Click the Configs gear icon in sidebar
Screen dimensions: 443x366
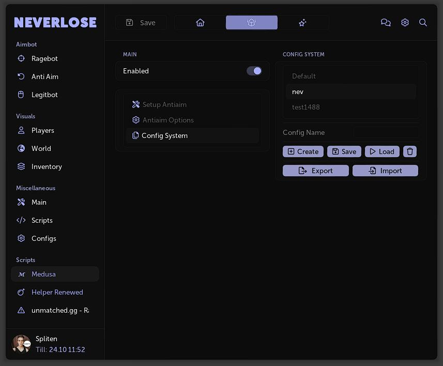21,238
